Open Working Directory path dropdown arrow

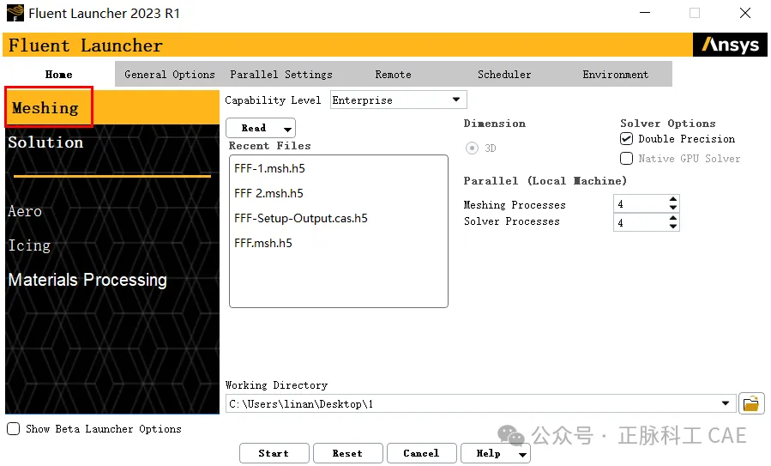pos(726,403)
